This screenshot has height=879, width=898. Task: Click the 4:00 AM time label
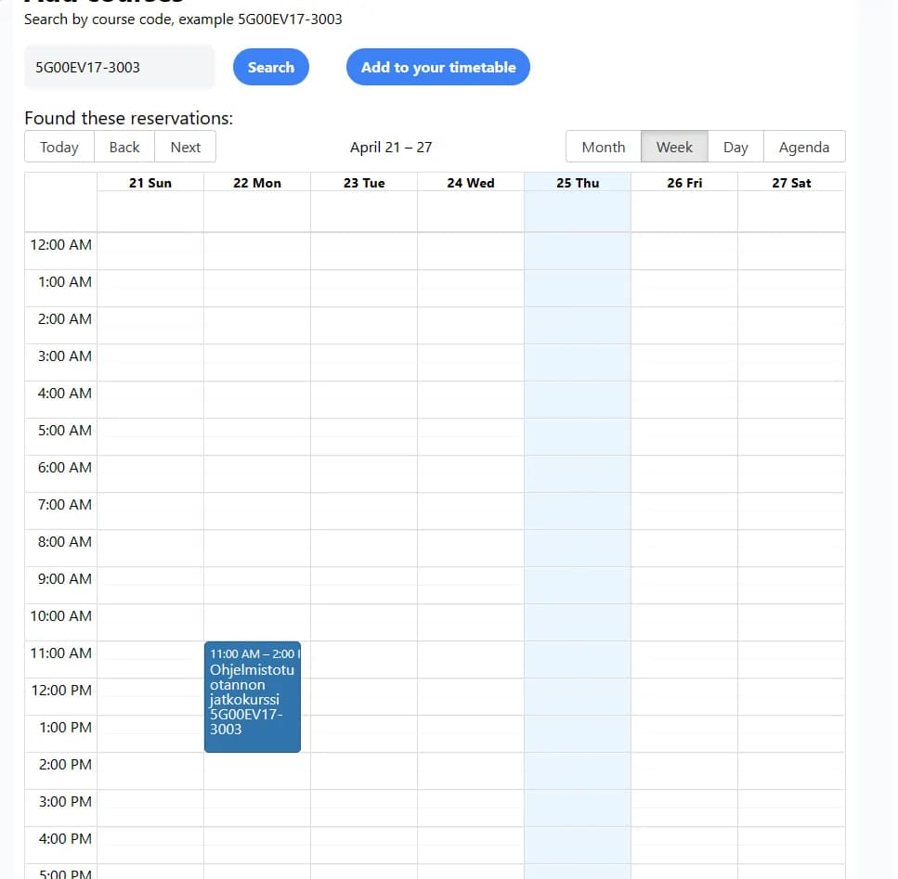(x=65, y=394)
